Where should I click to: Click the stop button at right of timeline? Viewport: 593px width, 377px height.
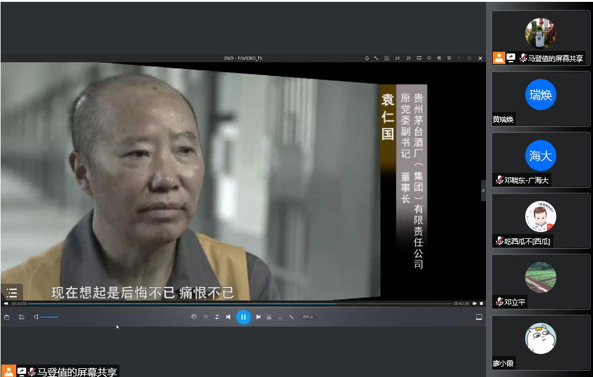pyautogui.click(x=481, y=304)
